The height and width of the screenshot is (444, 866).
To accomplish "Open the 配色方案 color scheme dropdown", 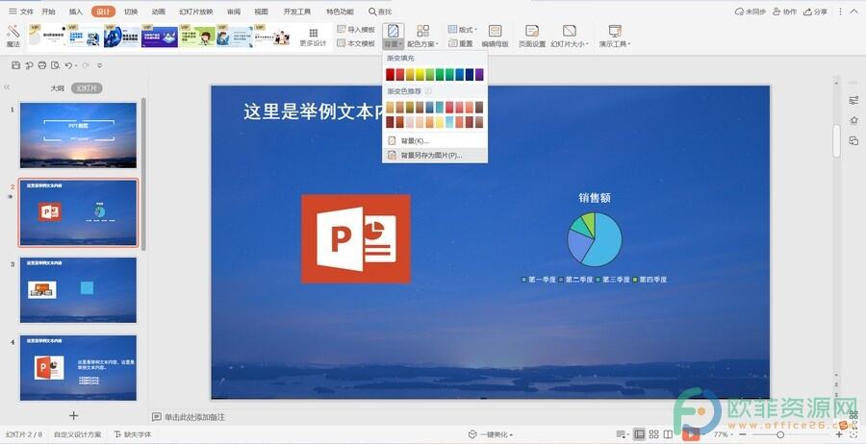I will coord(423,43).
